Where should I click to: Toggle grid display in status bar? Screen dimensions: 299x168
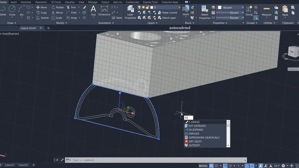[x=211, y=166]
